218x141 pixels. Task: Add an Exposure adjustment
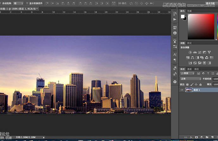pyautogui.click(x=204, y=52)
